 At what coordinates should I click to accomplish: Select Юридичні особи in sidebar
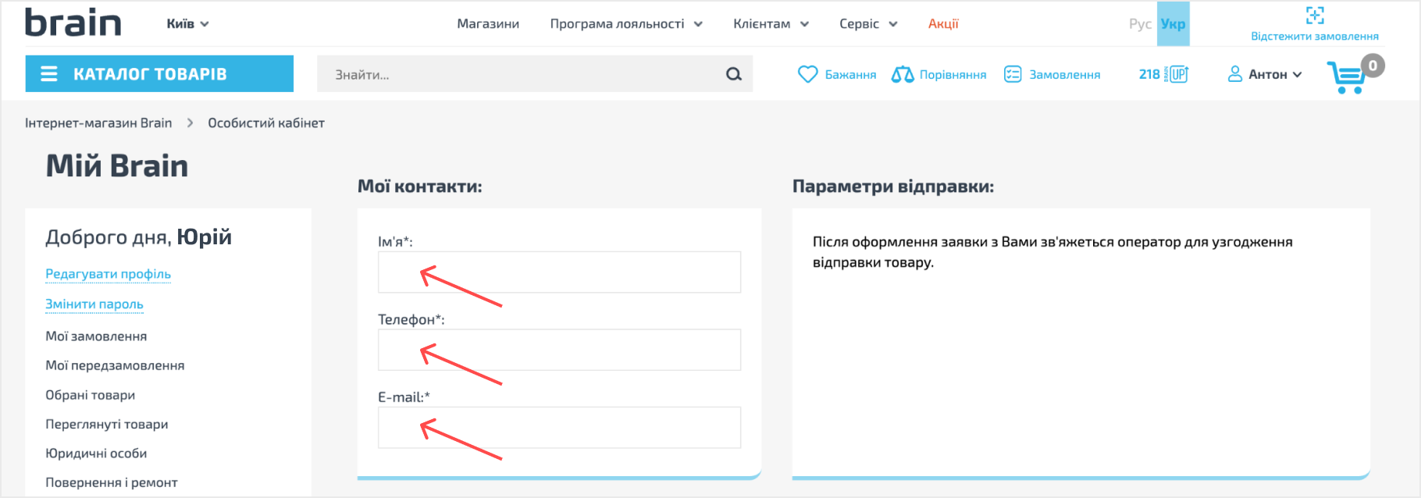tap(96, 454)
